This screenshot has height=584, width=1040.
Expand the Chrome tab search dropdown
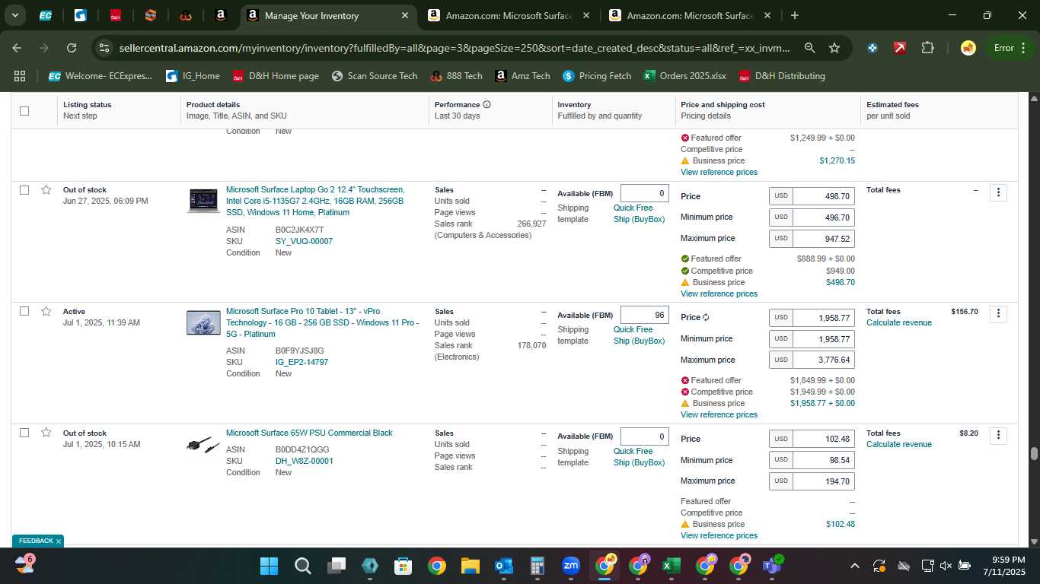tap(14, 15)
